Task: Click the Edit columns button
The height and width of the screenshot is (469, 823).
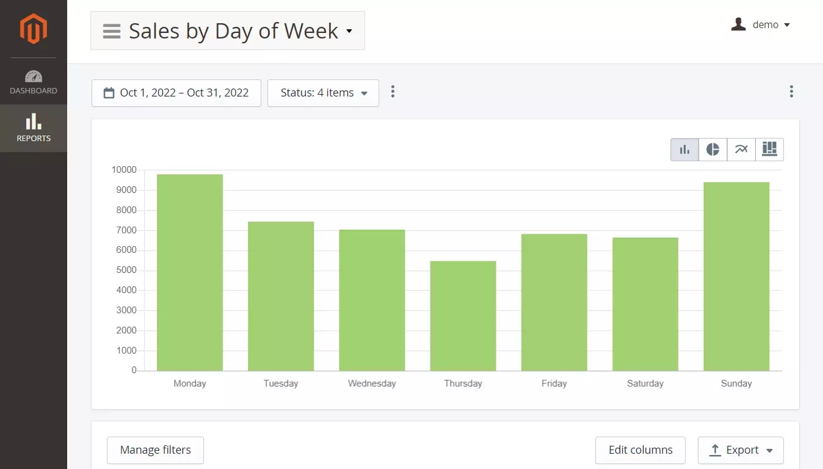Action: [x=640, y=450]
